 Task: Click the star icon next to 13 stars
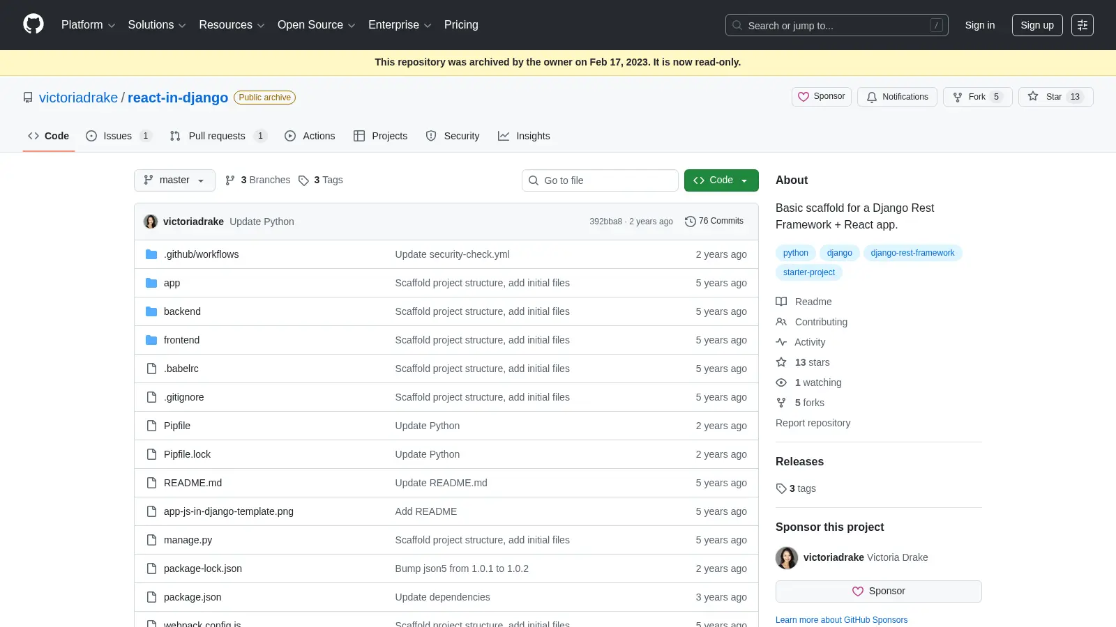pos(781,362)
